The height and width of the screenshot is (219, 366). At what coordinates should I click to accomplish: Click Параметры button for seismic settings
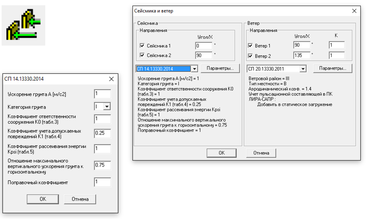point(220,69)
